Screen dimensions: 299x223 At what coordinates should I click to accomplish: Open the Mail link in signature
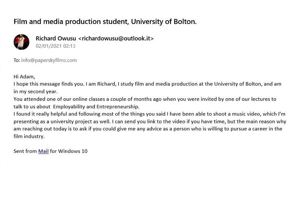coord(43,151)
